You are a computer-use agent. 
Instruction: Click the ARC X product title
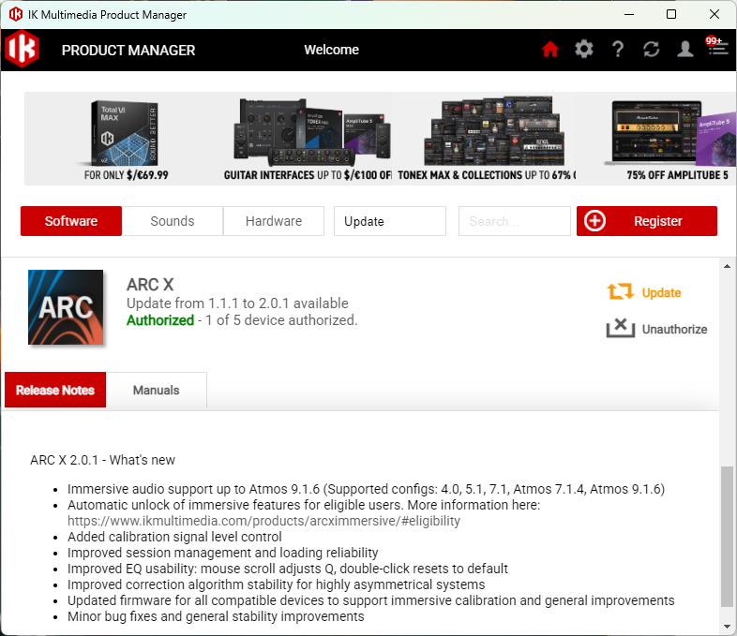click(150, 285)
